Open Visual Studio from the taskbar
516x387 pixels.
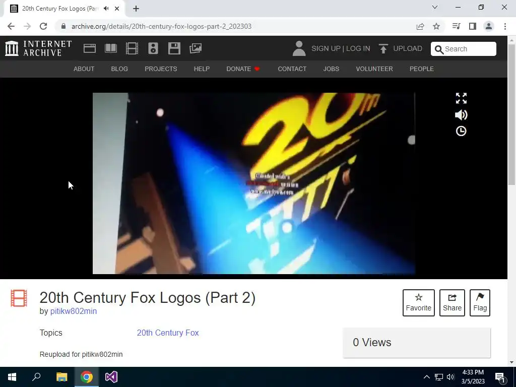[x=111, y=377]
